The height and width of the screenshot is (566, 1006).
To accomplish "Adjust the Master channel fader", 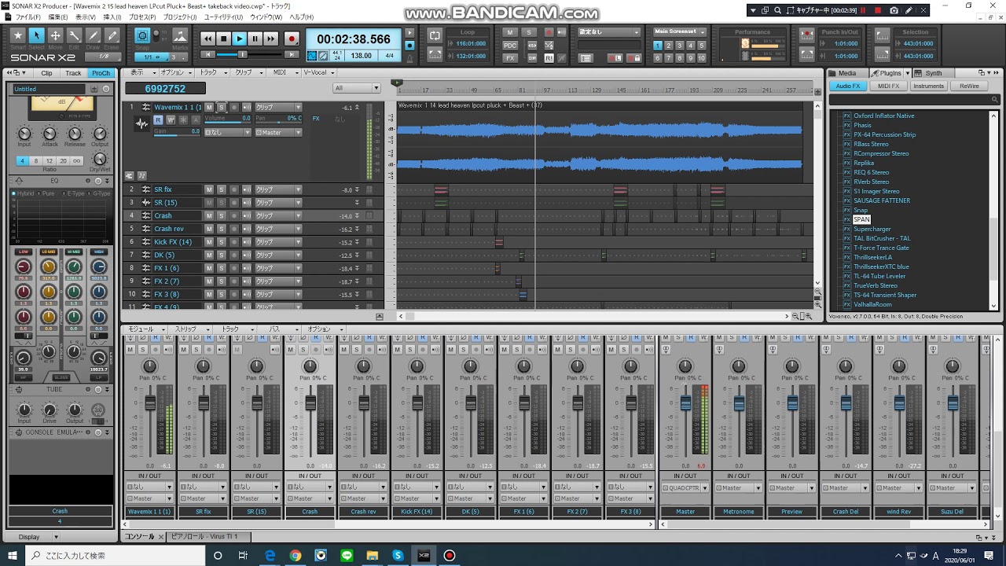I will click(685, 403).
